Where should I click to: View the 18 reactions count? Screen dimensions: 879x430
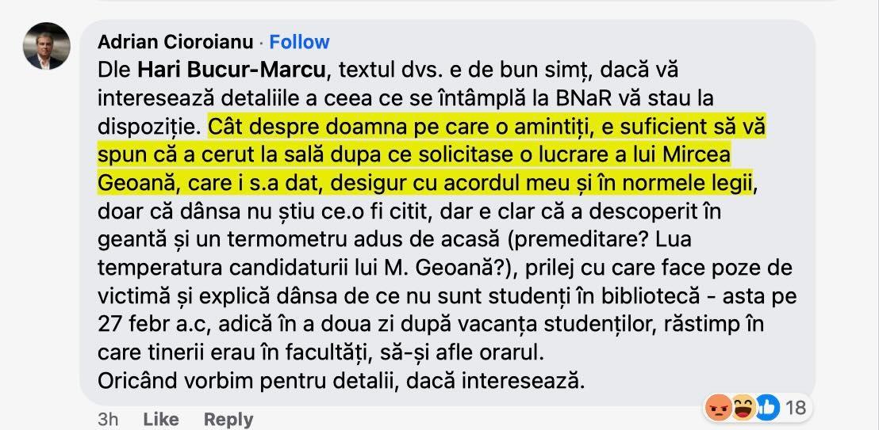(795, 408)
